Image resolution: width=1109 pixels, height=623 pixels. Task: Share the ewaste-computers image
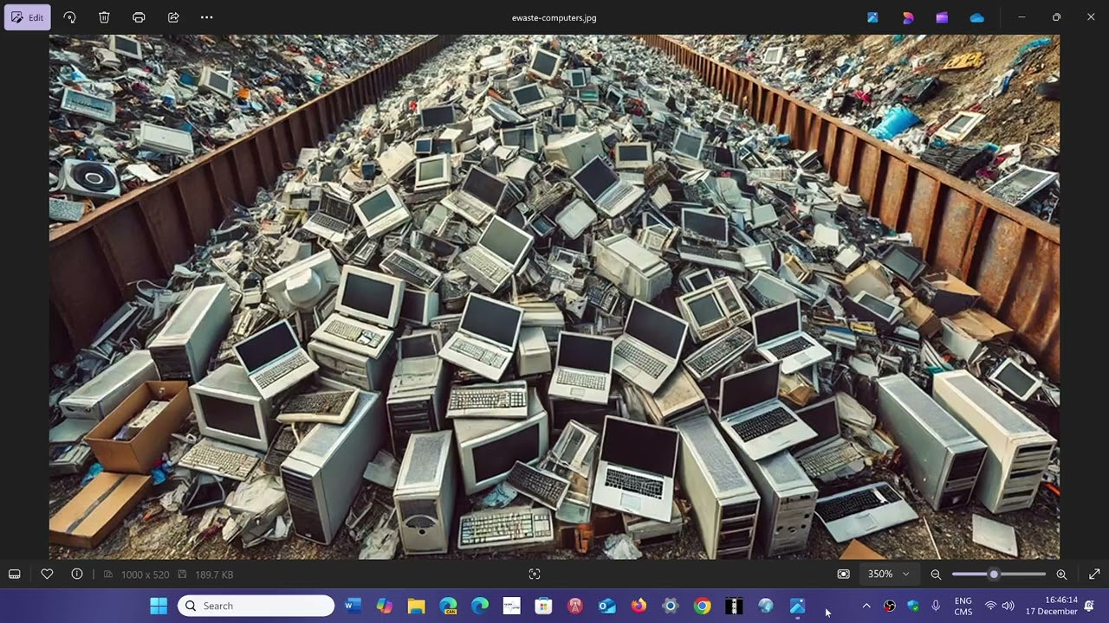coord(173,17)
